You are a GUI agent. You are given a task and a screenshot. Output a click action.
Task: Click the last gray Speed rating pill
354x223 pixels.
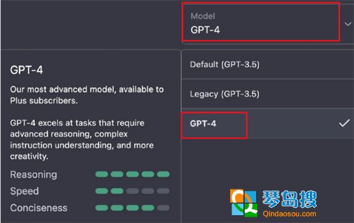coord(163,191)
